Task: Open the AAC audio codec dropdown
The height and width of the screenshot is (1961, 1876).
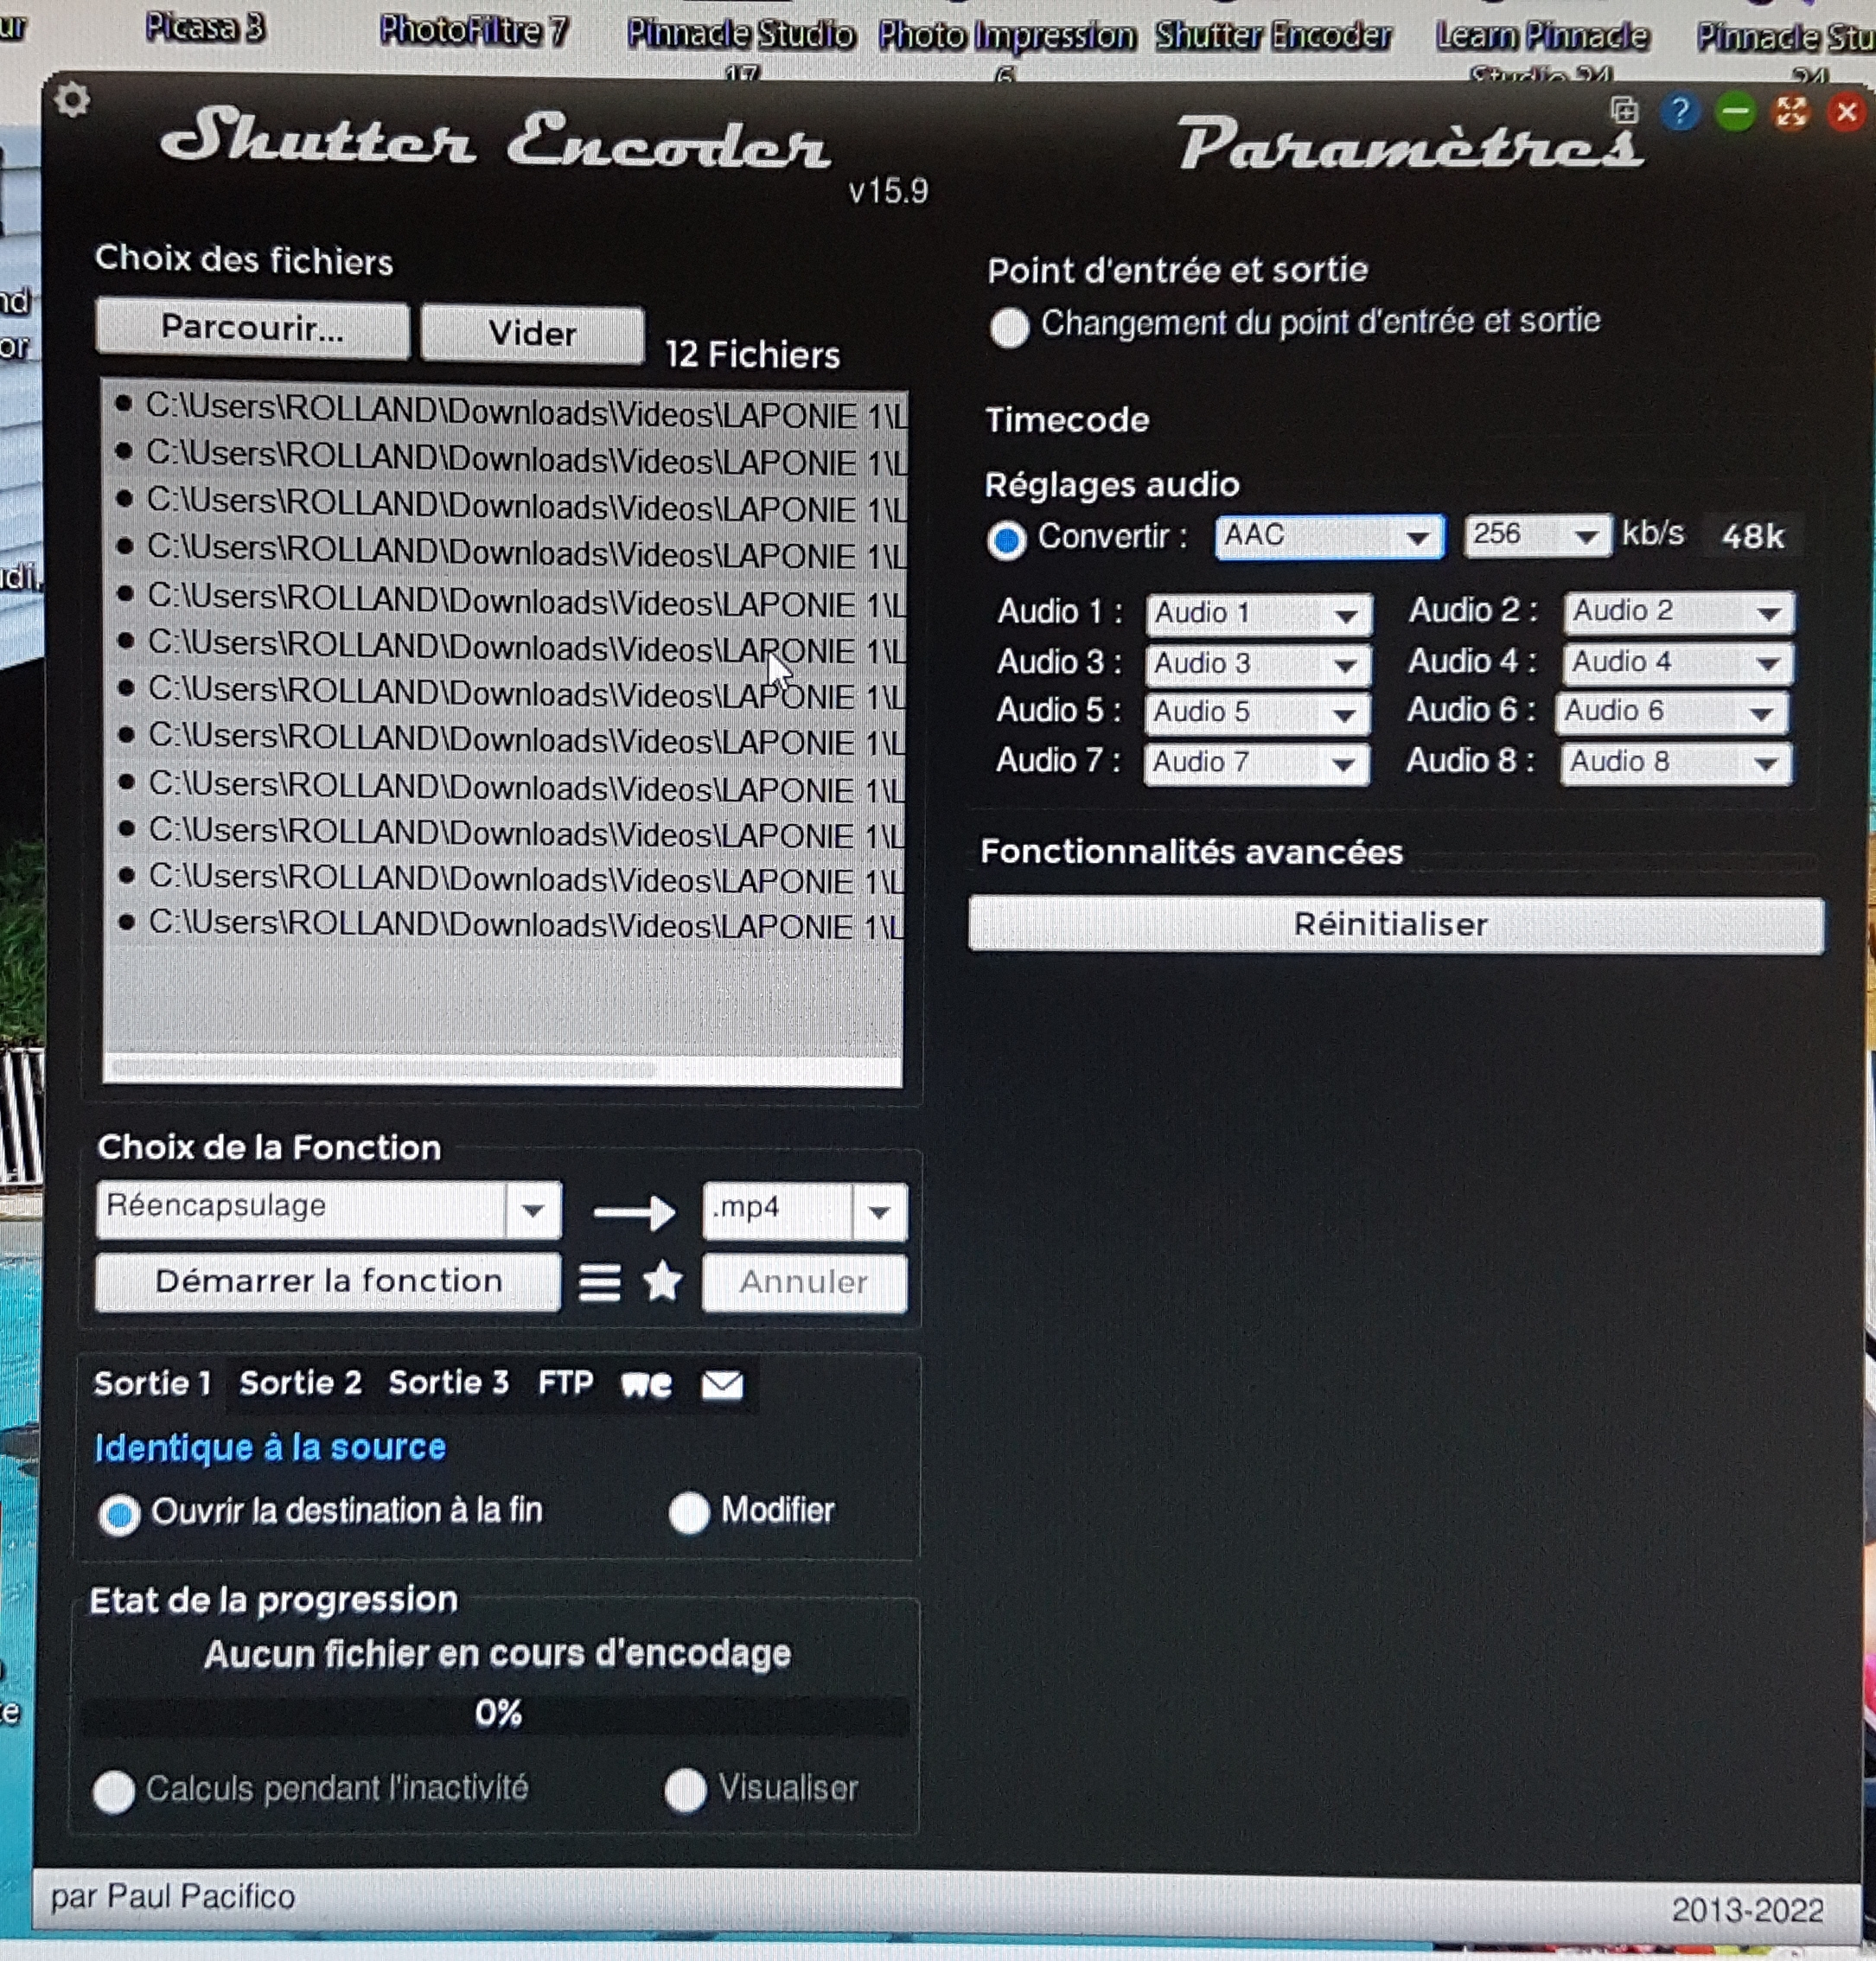Action: coord(1329,537)
